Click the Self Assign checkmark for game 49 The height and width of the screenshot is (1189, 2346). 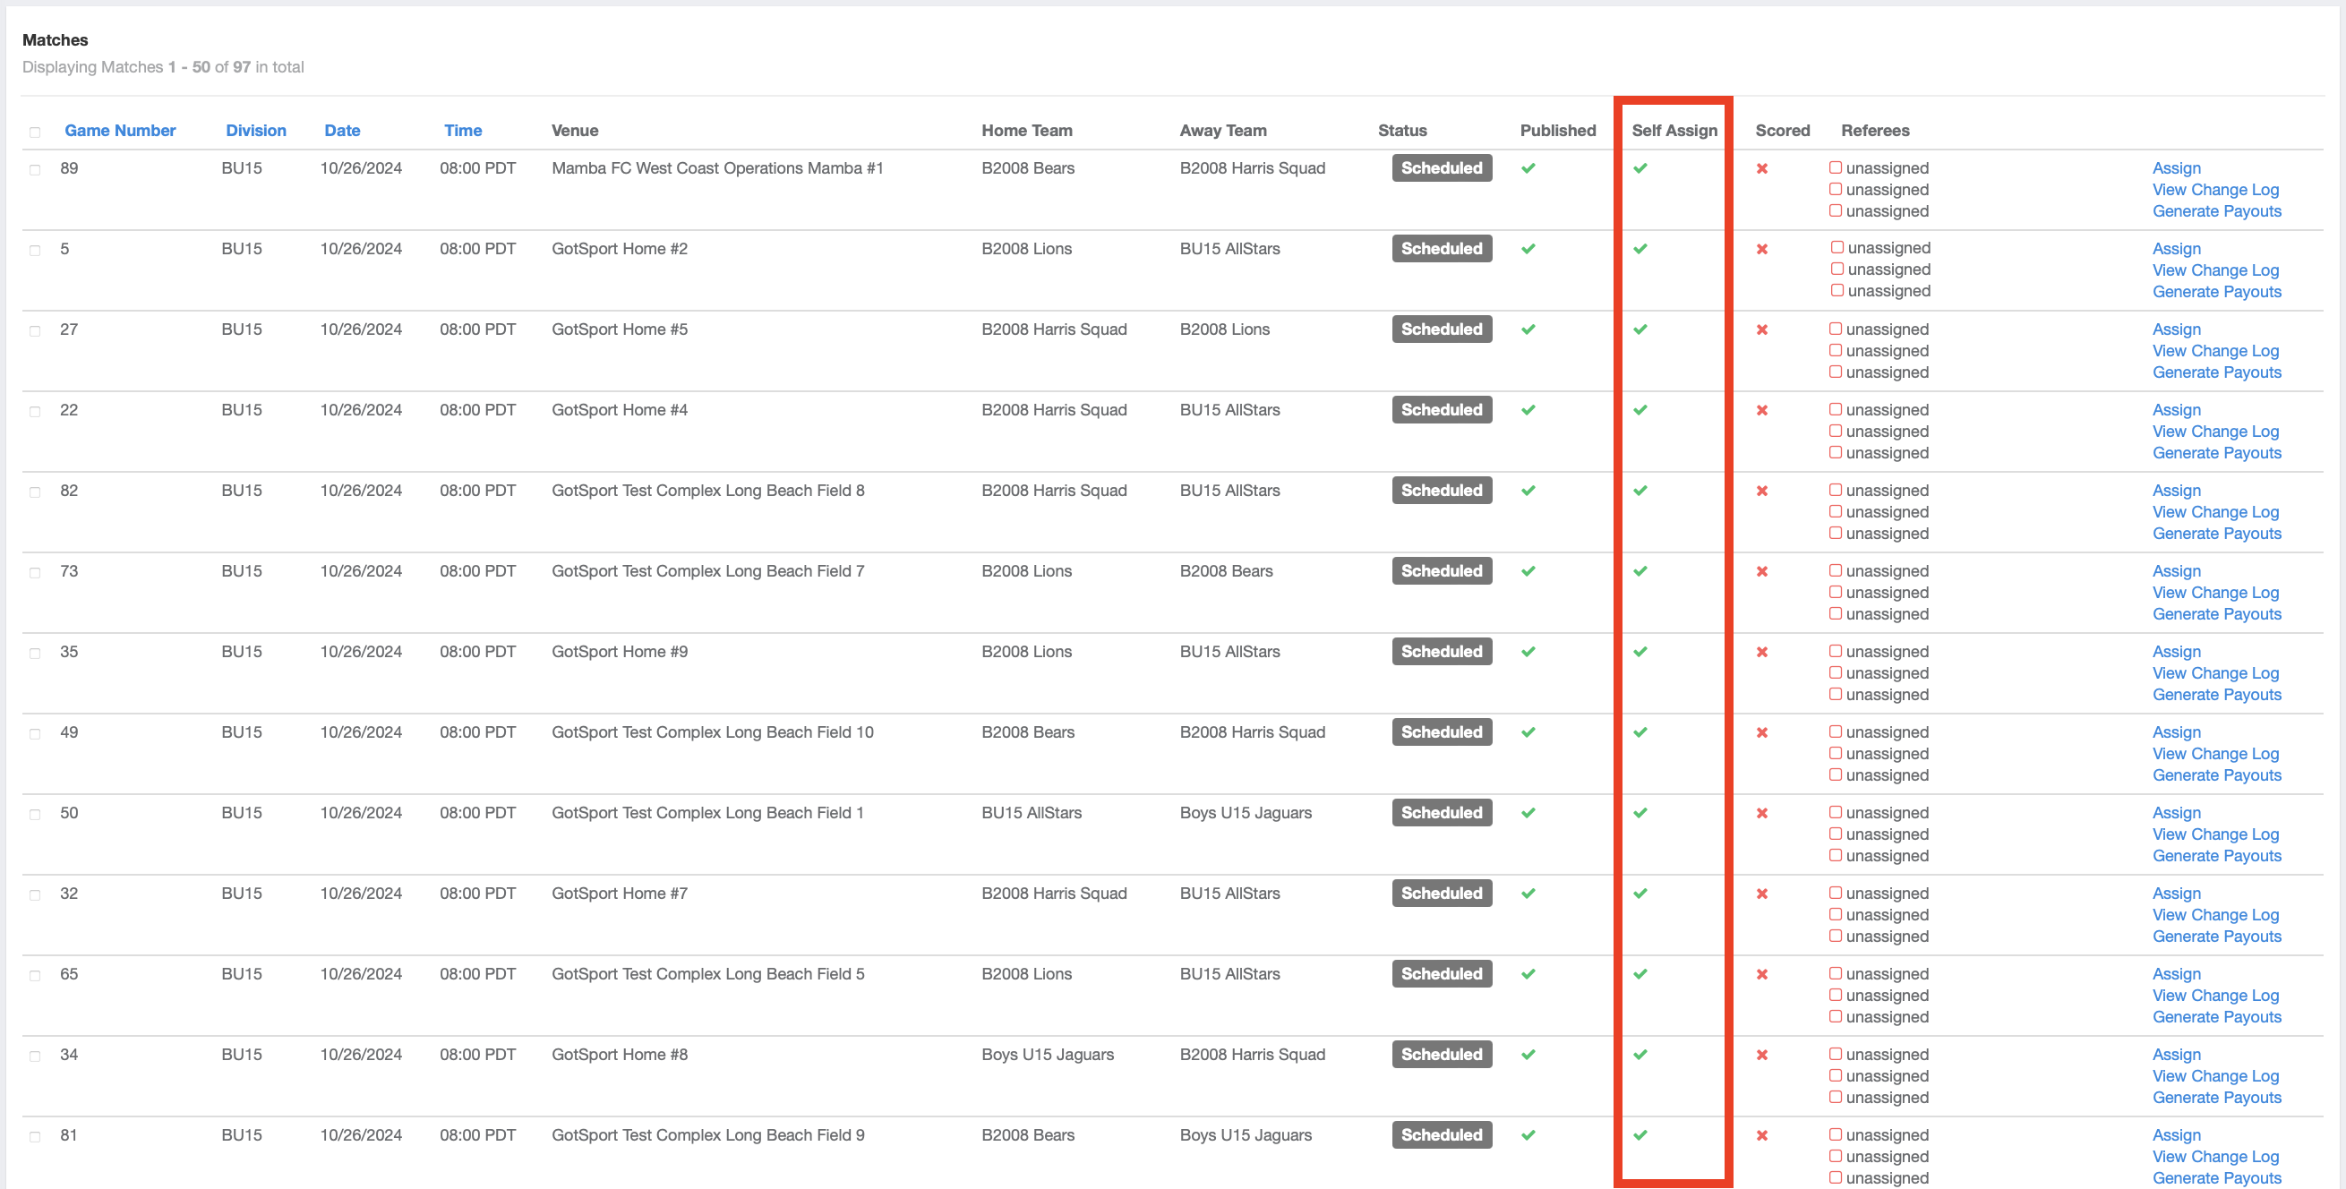click(x=1640, y=732)
